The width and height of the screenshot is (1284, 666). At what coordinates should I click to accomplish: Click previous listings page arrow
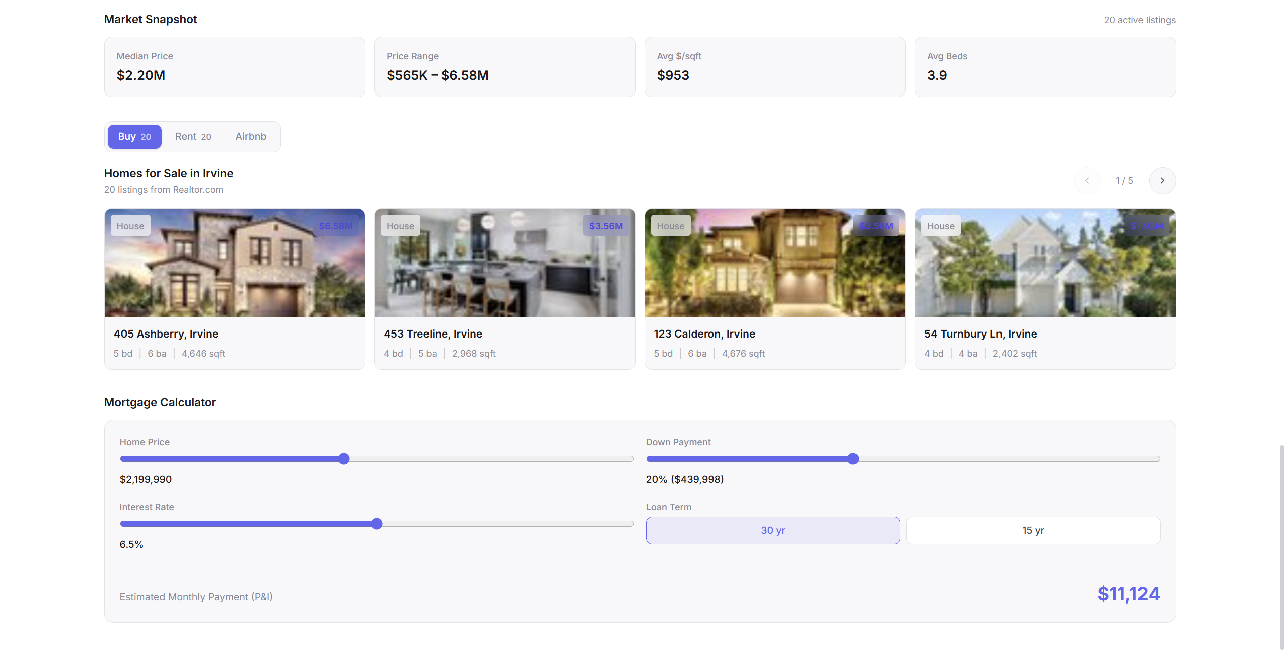pyautogui.click(x=1087, y=181)
